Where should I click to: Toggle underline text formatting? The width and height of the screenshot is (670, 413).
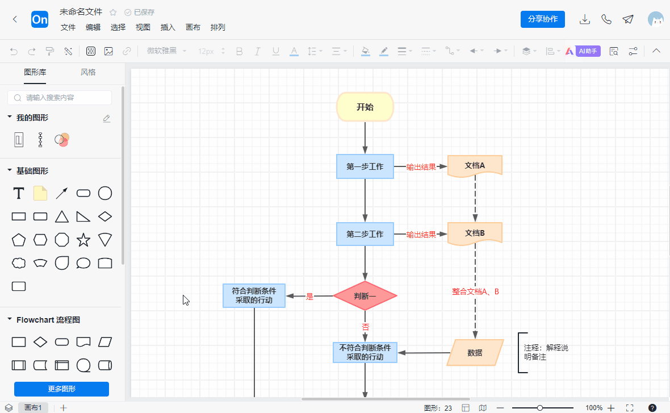point(275,51)
